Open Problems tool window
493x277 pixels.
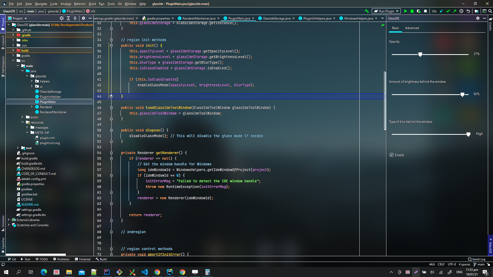[x=61, y=259]
